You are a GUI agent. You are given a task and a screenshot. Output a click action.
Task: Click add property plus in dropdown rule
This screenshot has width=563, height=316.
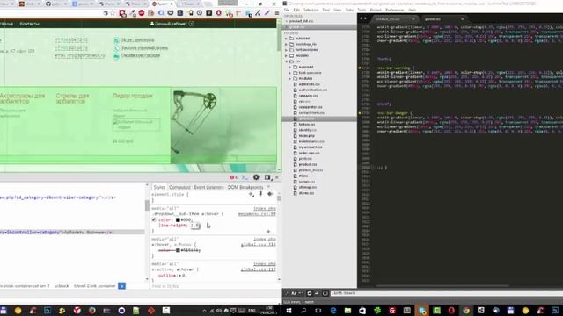(268, 232)
